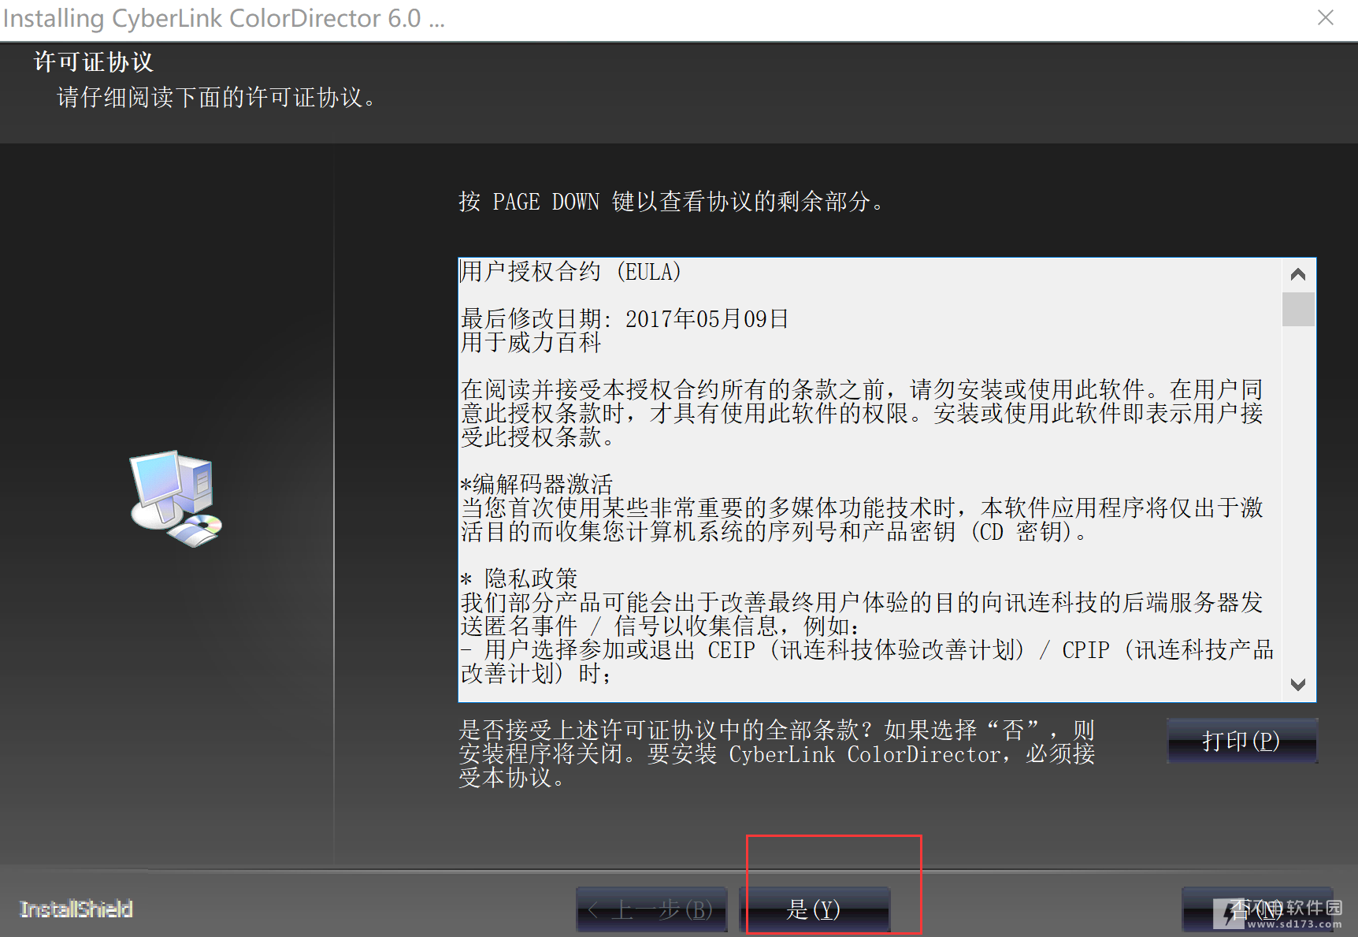Click the 最后修改日期: 2017年05月09日 line
Image resolution: width=1358 pixels, height=937 pixels.
tap(625, 319)
